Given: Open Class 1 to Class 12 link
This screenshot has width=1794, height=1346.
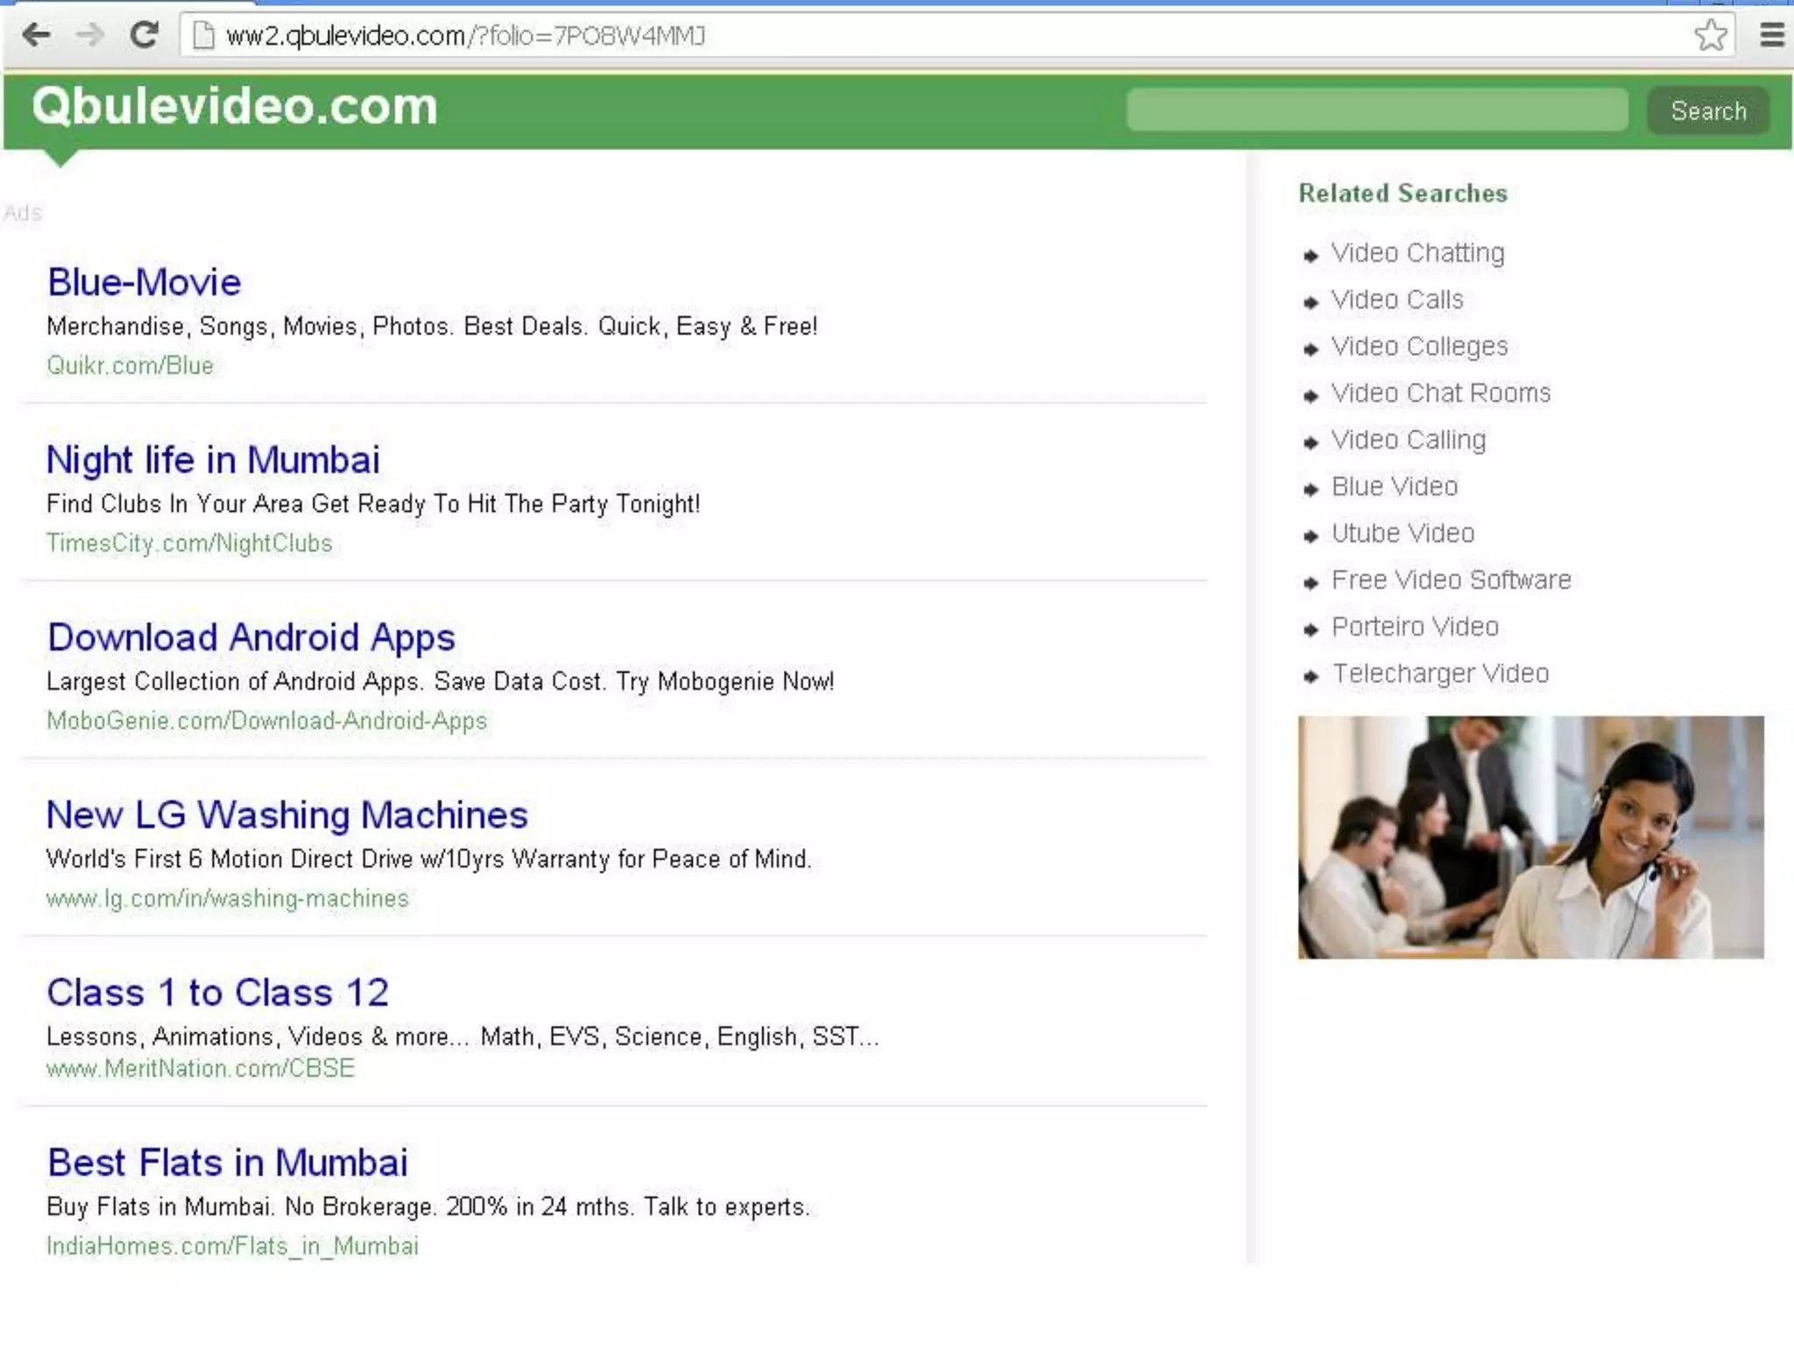Looking at the screenshot, I should coord(217,993).
